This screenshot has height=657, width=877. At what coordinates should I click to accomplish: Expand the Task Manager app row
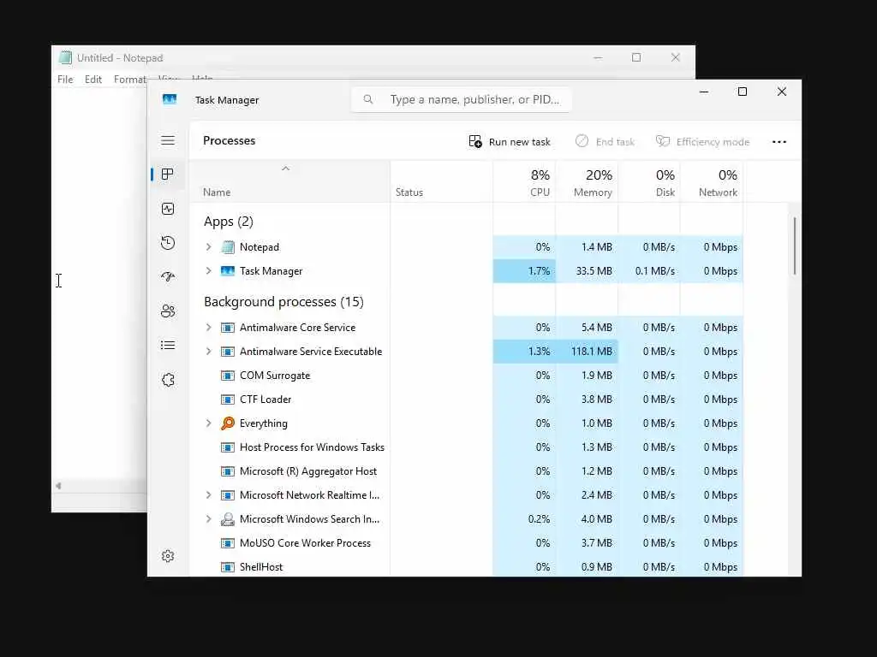209,271
